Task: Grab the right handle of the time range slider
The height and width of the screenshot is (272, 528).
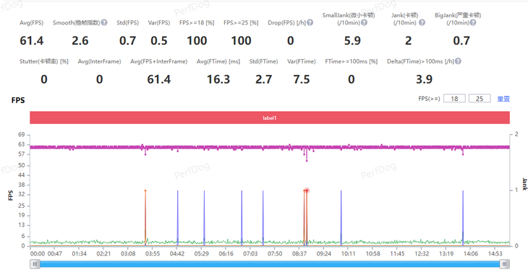Action: pos(504,264)
